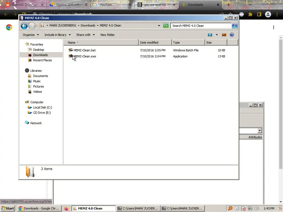The width and height of the screenshot is (283, 212).
Task: Open the Videos library
Action: (x=37, y=92)
